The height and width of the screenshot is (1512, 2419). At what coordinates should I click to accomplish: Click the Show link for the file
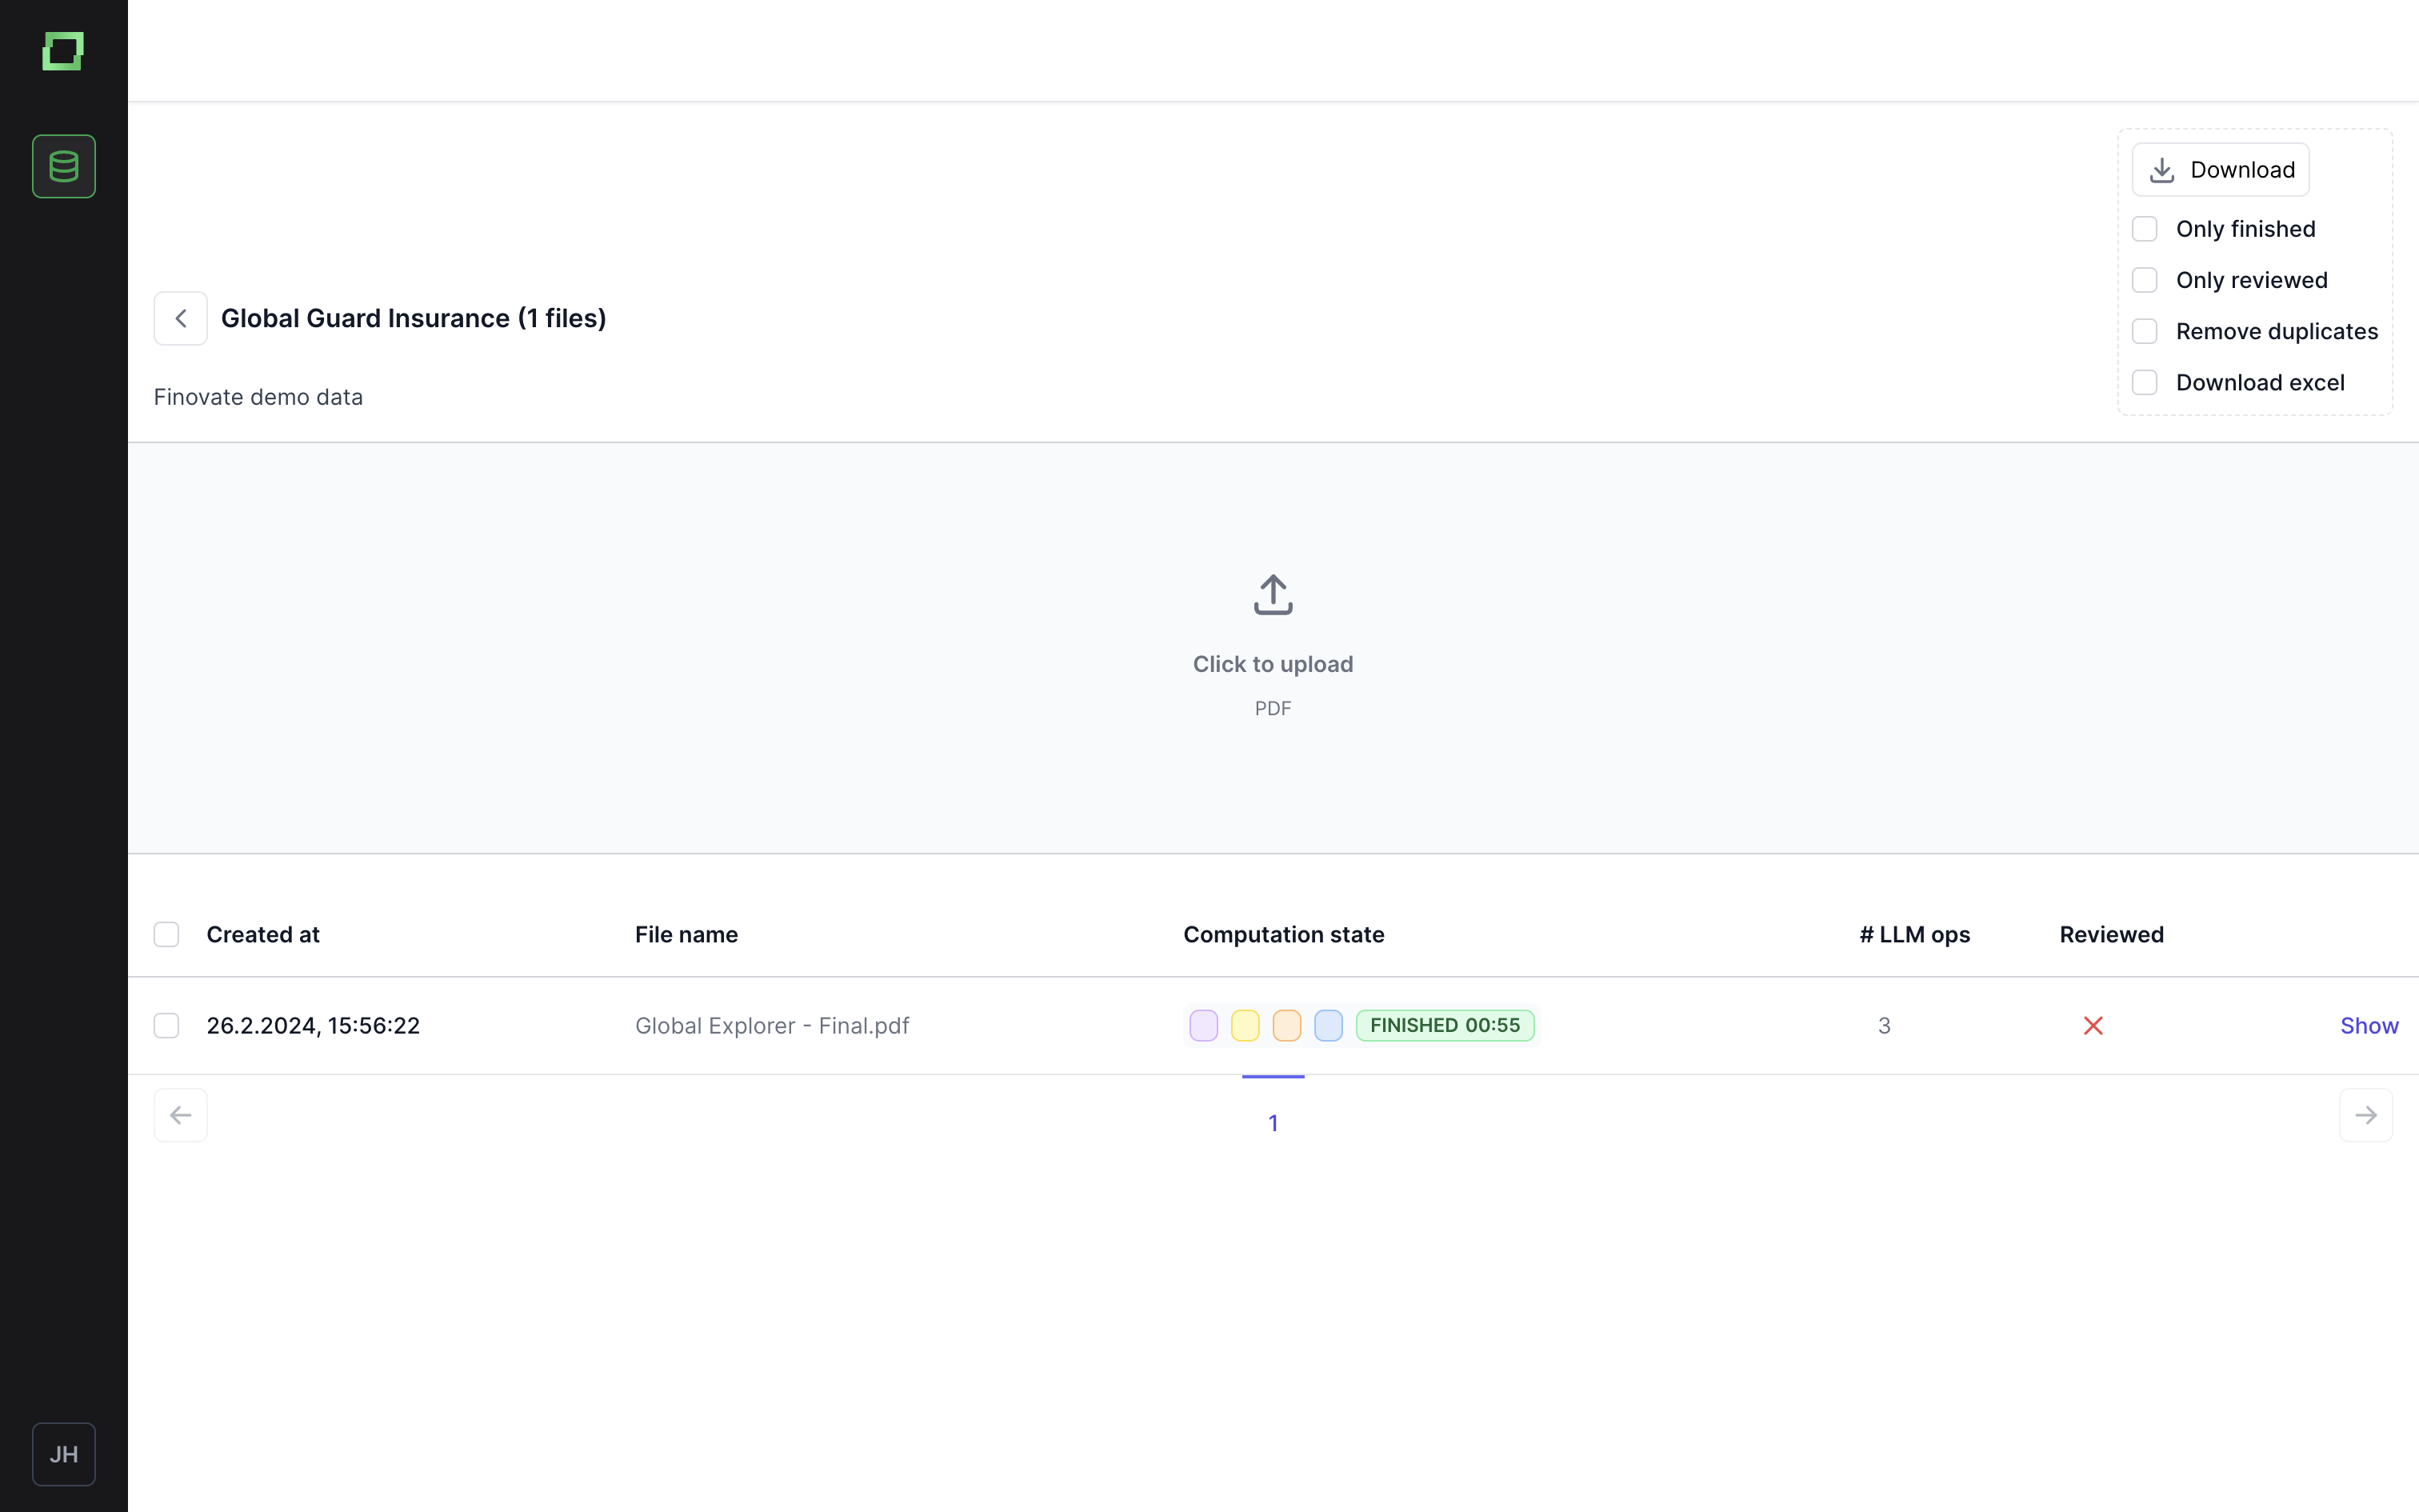point(2368,1026)
